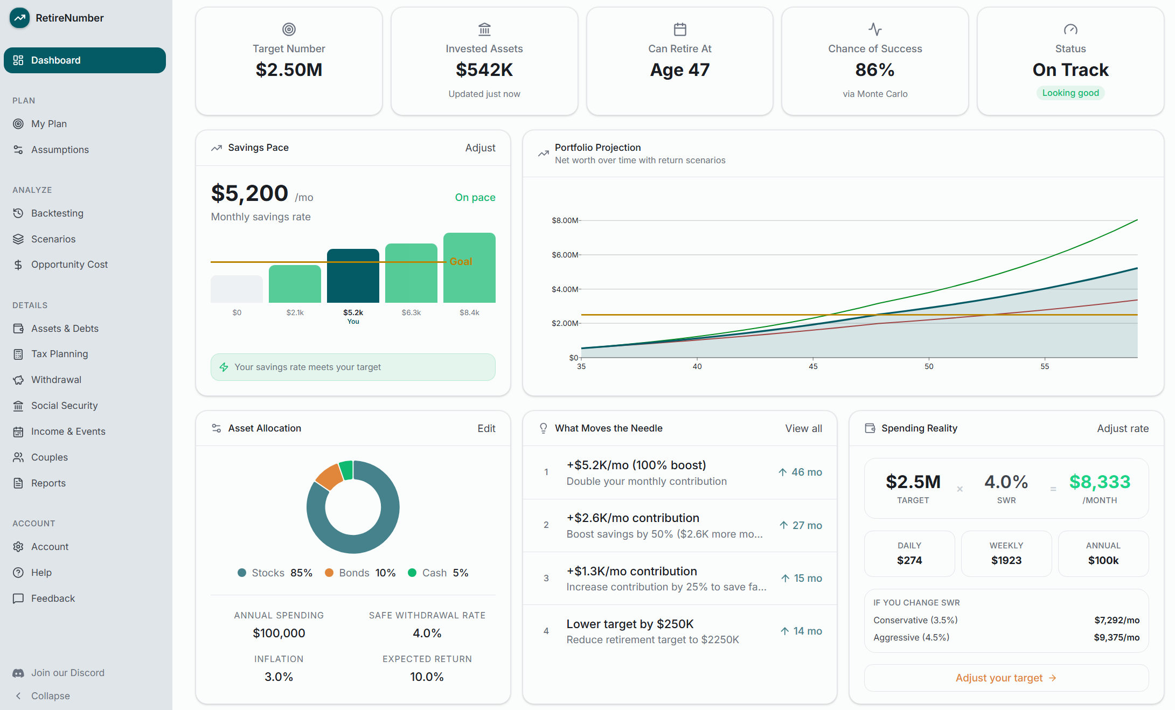The image size is (1175, 710).
Task: Click Adjust in Savings Pace card
Action: [x=480, y=148]
